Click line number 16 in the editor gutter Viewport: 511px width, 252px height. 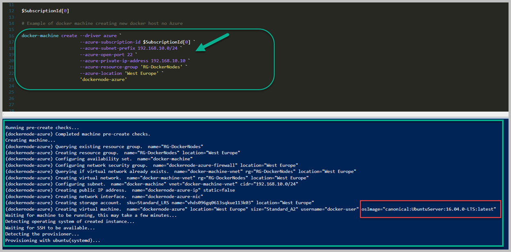[x=11, y=36]
